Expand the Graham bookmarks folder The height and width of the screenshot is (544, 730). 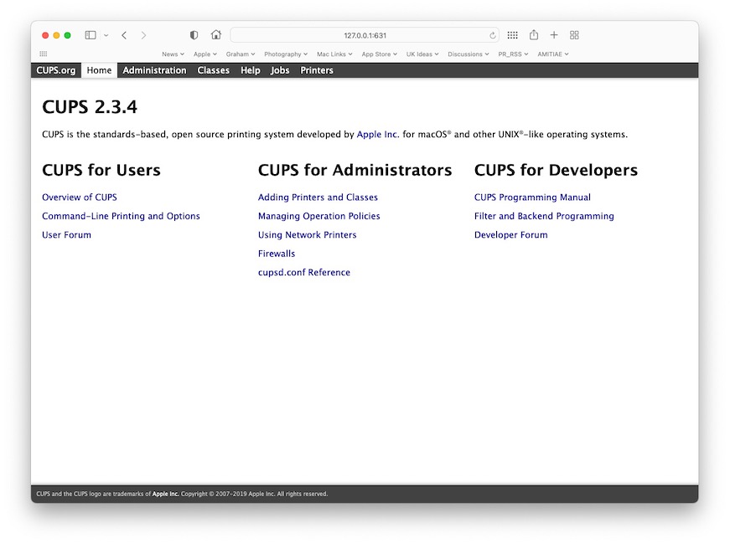[x=241, y=54]
